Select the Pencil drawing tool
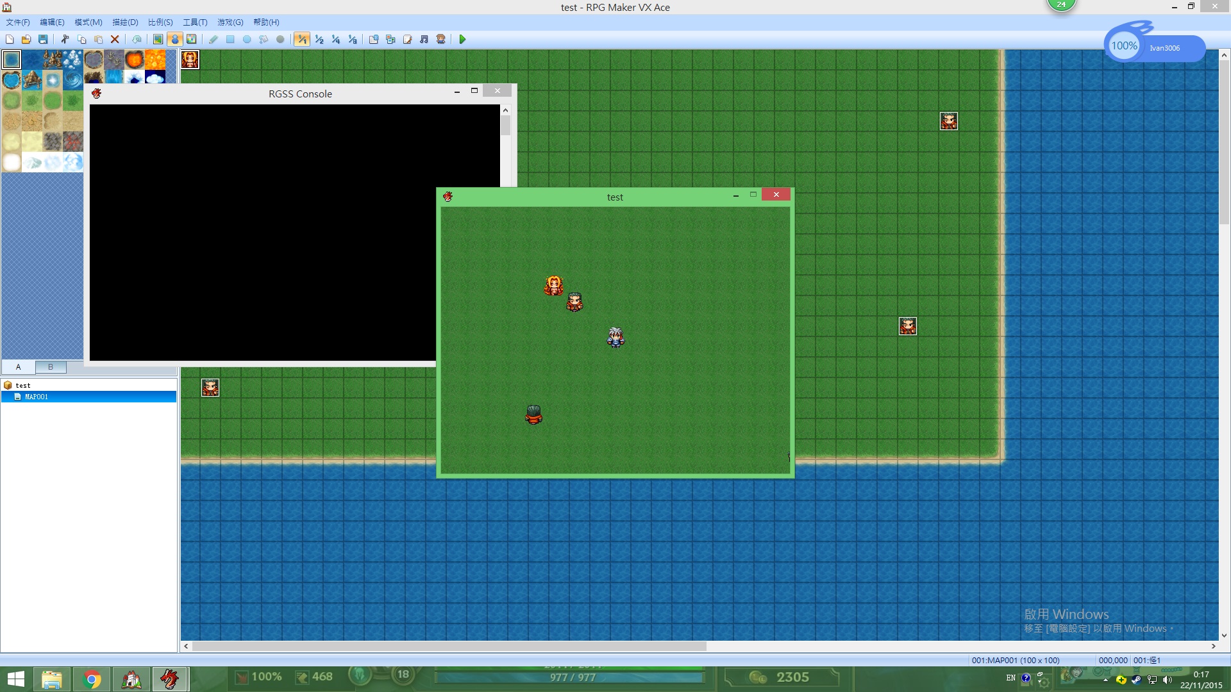The image size is (1231, 692). pyautogui.click(x=214, y=40)
